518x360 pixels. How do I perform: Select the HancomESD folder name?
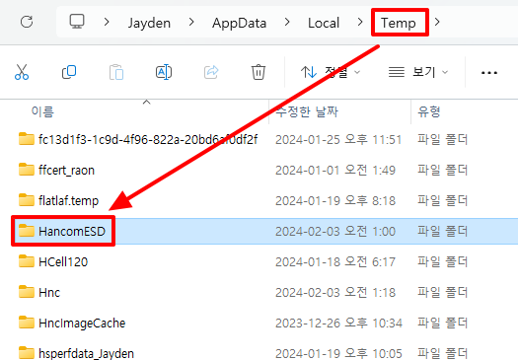pyautogui.click(x=72, y=231)
